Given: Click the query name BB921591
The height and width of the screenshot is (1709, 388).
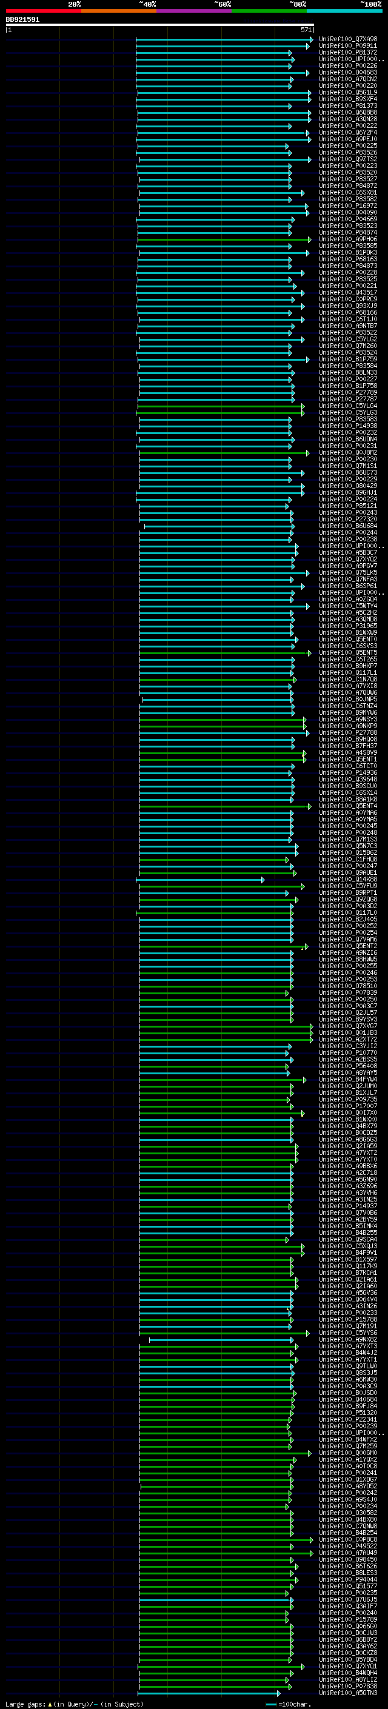Looking at the screenshot, I should point(22,20).
